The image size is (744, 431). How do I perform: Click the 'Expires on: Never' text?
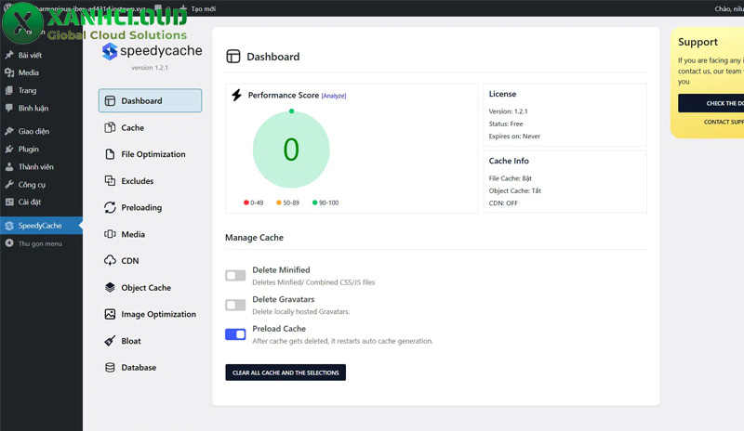(514, 136)
